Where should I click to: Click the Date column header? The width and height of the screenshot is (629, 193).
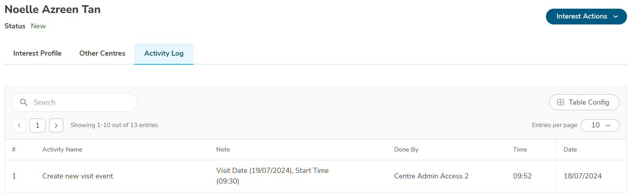click(570, 150)
